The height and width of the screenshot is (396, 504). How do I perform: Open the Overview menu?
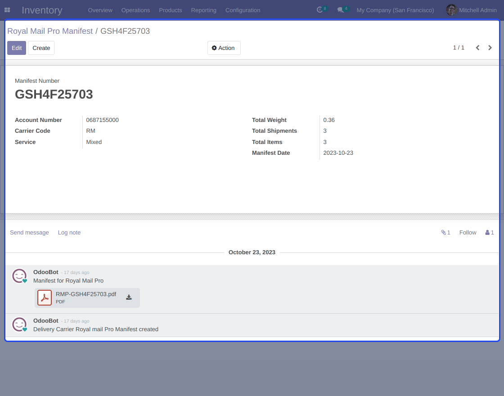point(100,10)
